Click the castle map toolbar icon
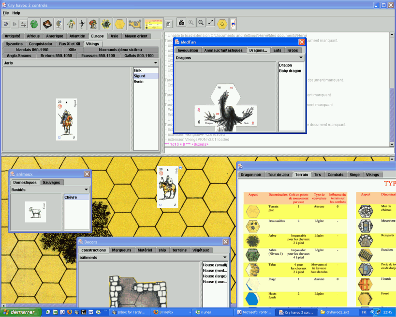This screenshot has width=396, height=317. click(x=135, y=24)
